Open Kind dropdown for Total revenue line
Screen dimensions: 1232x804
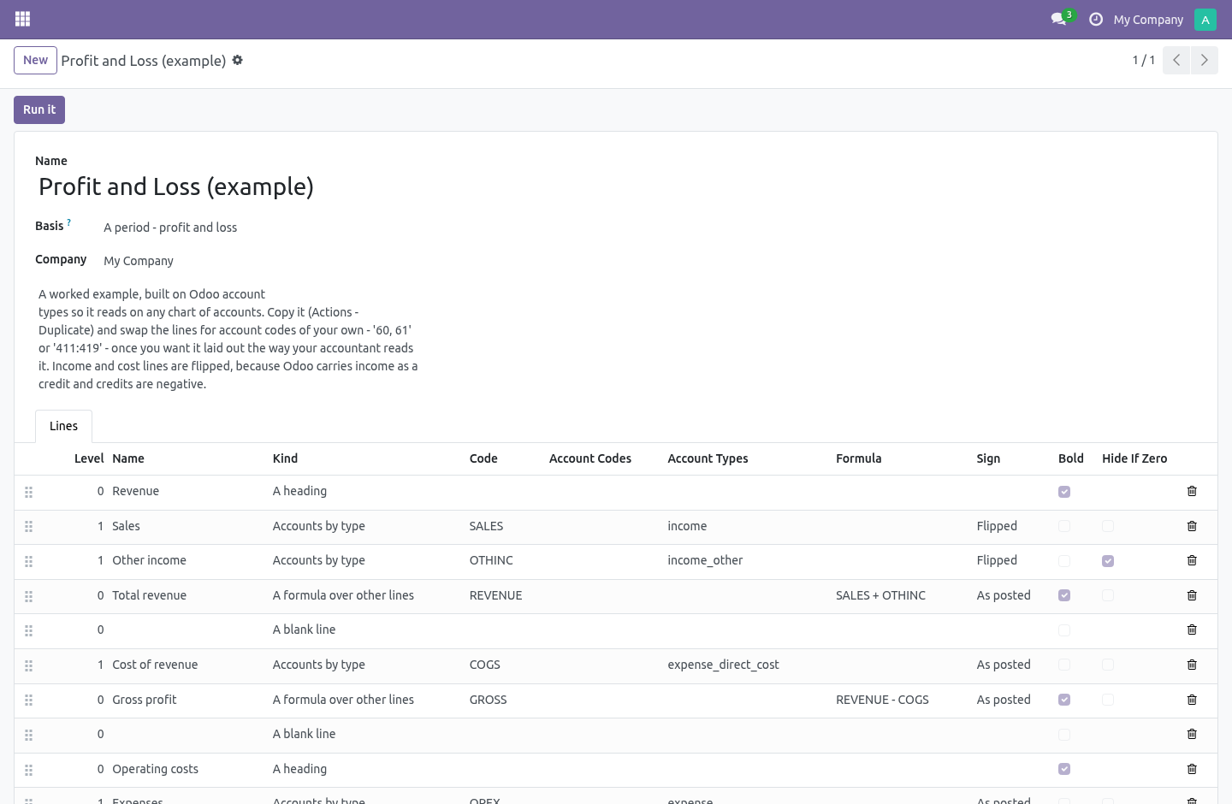(x=364, y=595)
